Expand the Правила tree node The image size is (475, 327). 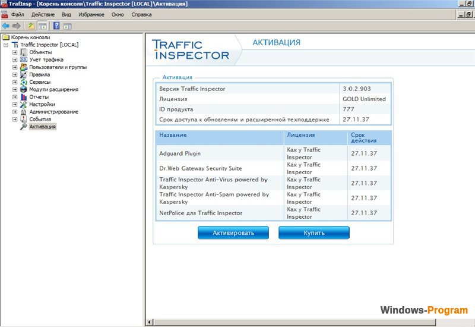coord(14,74)
